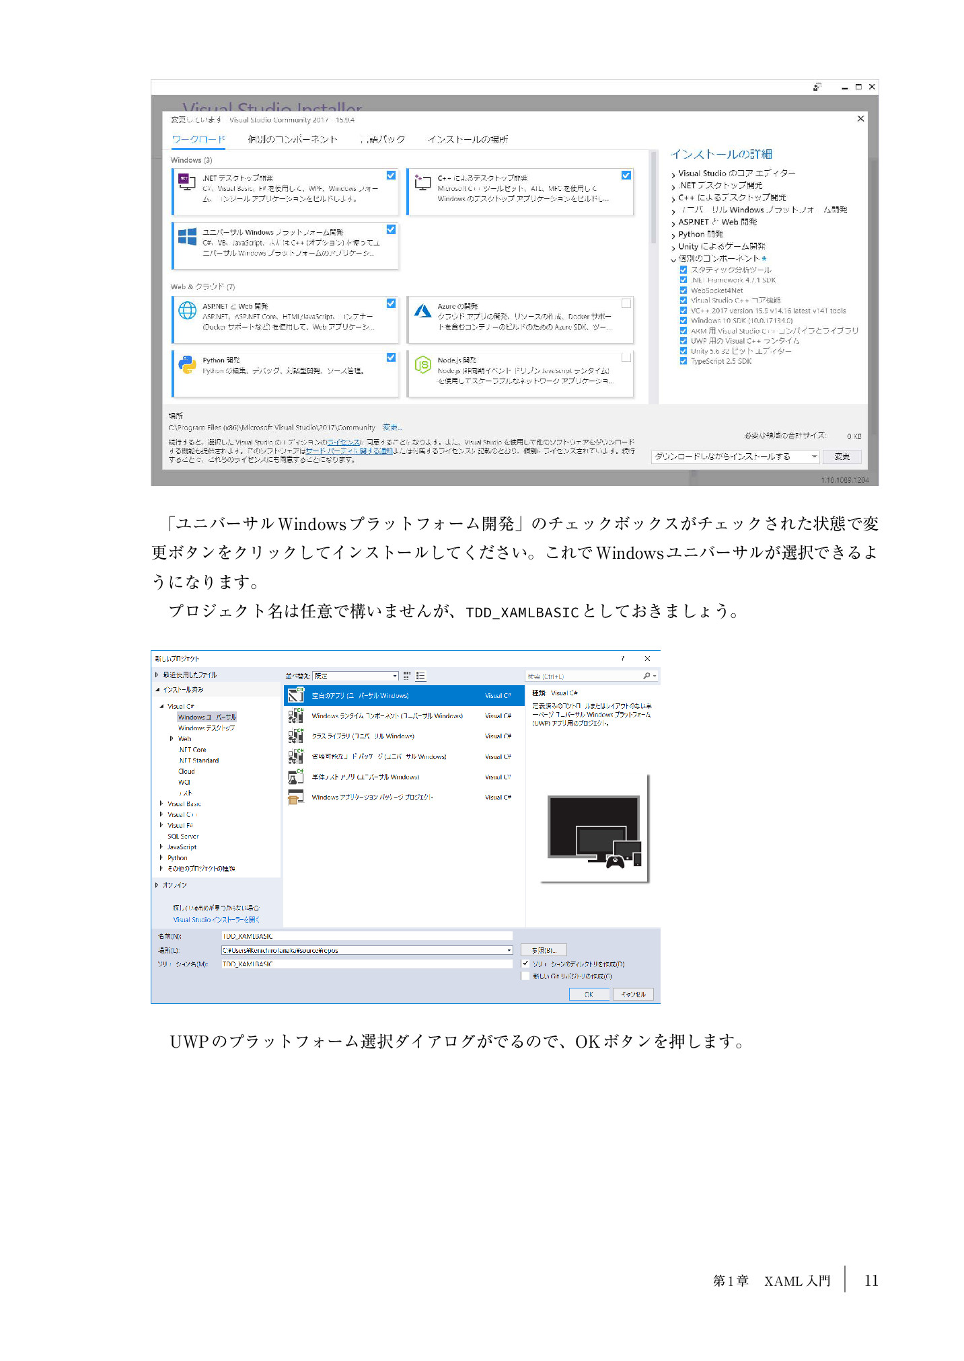Uncheck the Python development workload
Screen dimensions: 964x1361
tap(391, 357)
